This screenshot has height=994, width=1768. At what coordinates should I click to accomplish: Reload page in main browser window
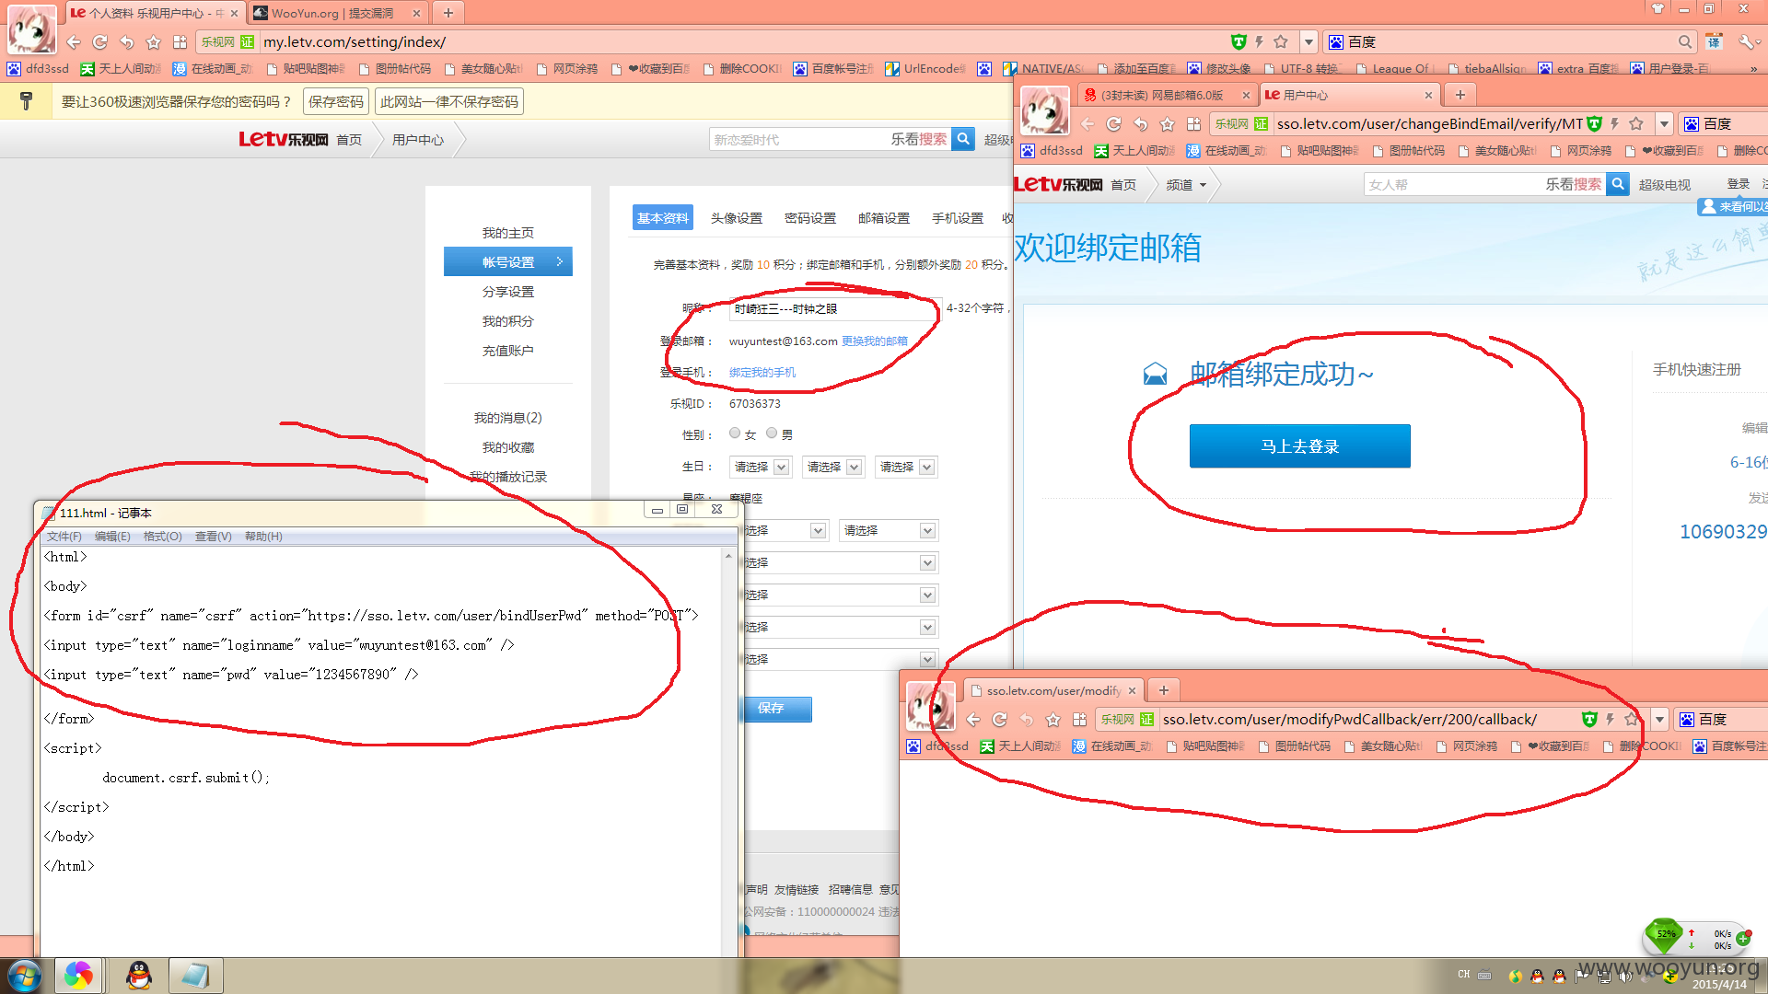[100, 42]
